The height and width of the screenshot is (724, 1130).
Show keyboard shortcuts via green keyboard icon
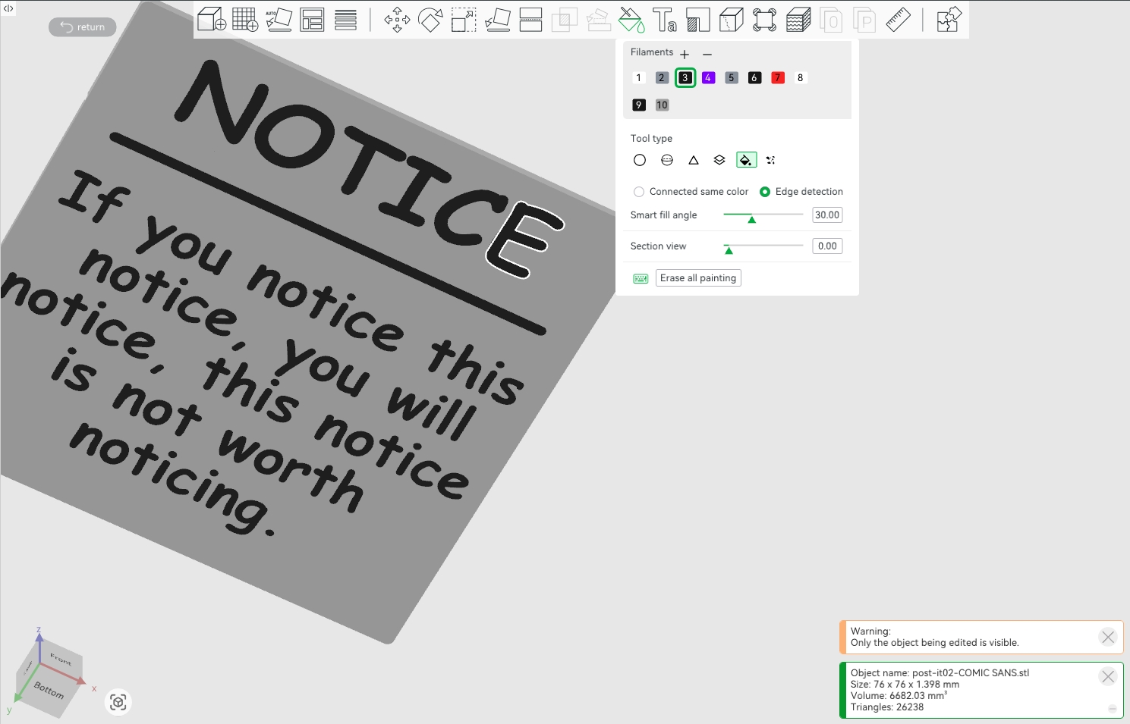coord(641,278)
